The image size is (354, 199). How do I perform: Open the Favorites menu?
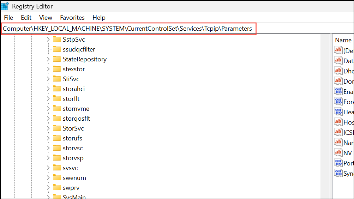[72, 18]
